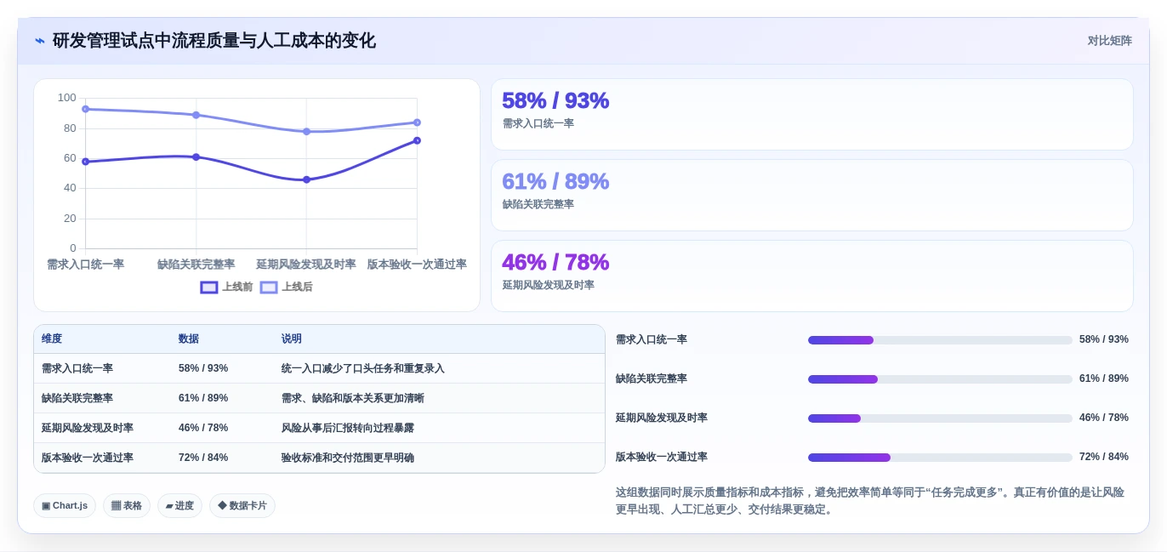Toggle the 上线前 legend swatch

click(x=209, y=287)
